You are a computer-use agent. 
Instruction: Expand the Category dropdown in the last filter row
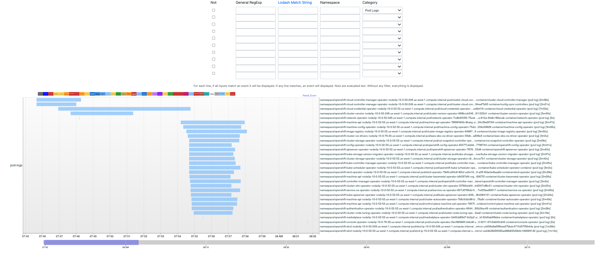[x=382, y=73]
